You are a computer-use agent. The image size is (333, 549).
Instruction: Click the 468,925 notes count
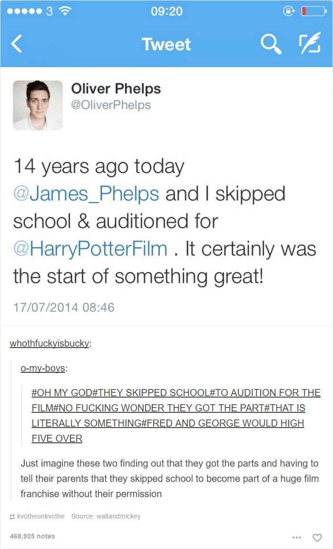pyautogui.click(x=33, y=536)
